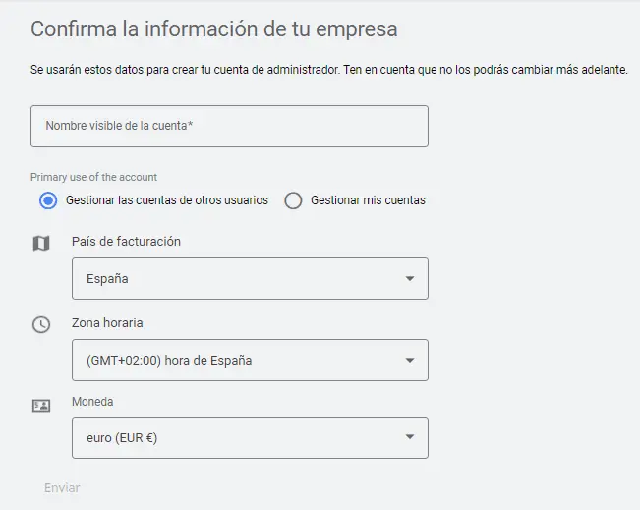Viewport: 640px width, 510px height.
Task: Select the Gestionar mis cuentas radio circle
Action: [x=293, y=200]
